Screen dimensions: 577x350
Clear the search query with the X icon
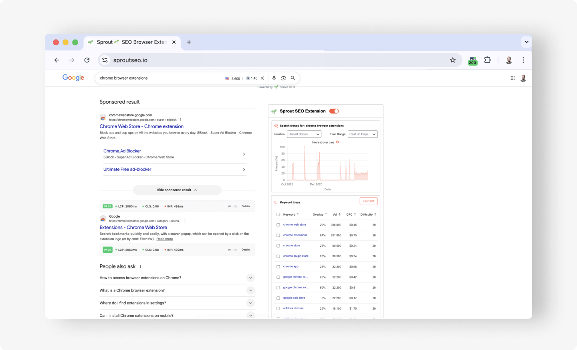point(262,78)
